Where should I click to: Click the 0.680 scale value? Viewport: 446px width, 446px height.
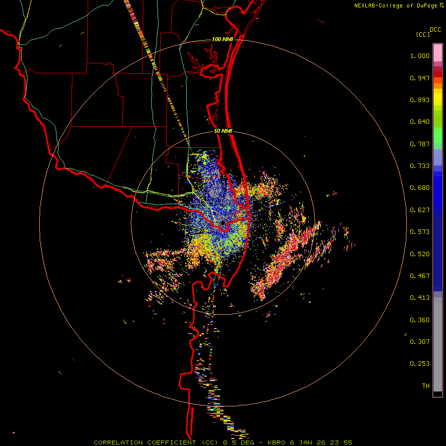point(420,188)
